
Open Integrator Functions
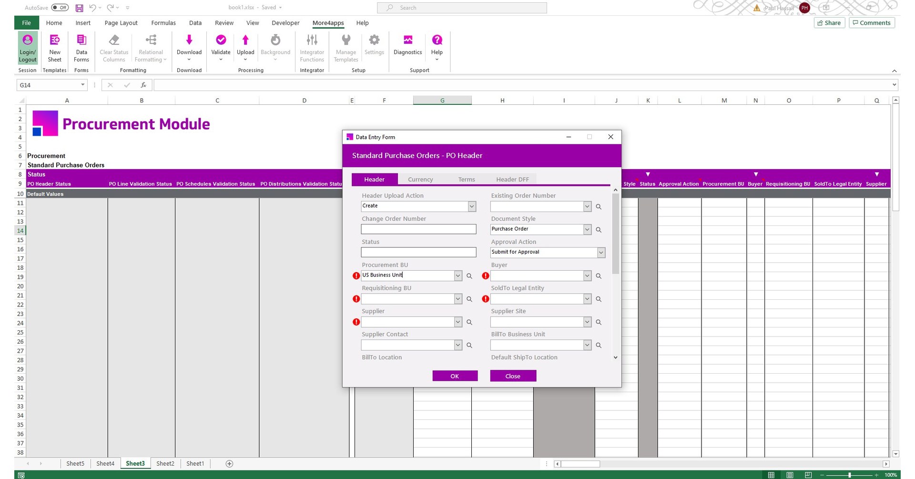pos(312,46)
